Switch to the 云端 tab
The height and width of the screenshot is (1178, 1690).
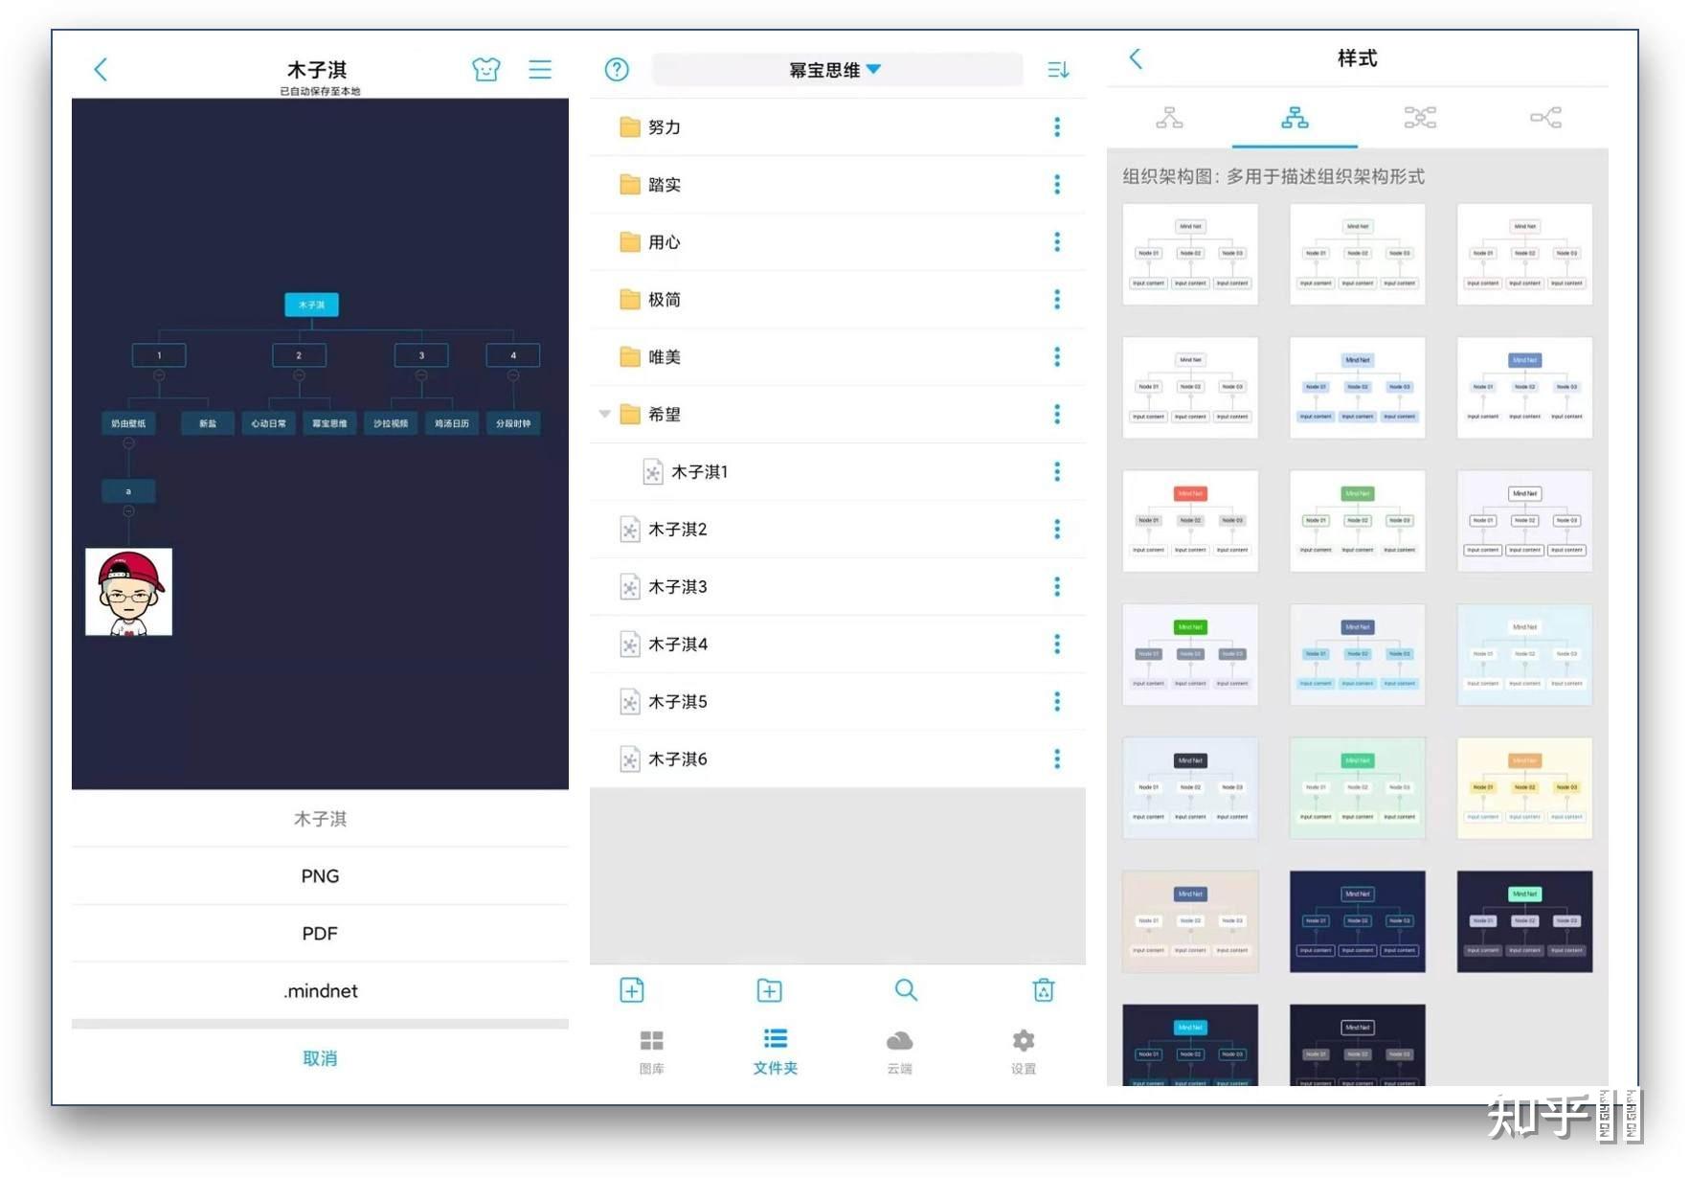point(899,1052)
